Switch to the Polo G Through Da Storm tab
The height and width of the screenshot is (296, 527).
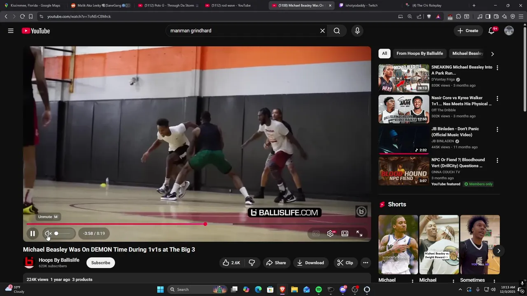tap(168, 5)
